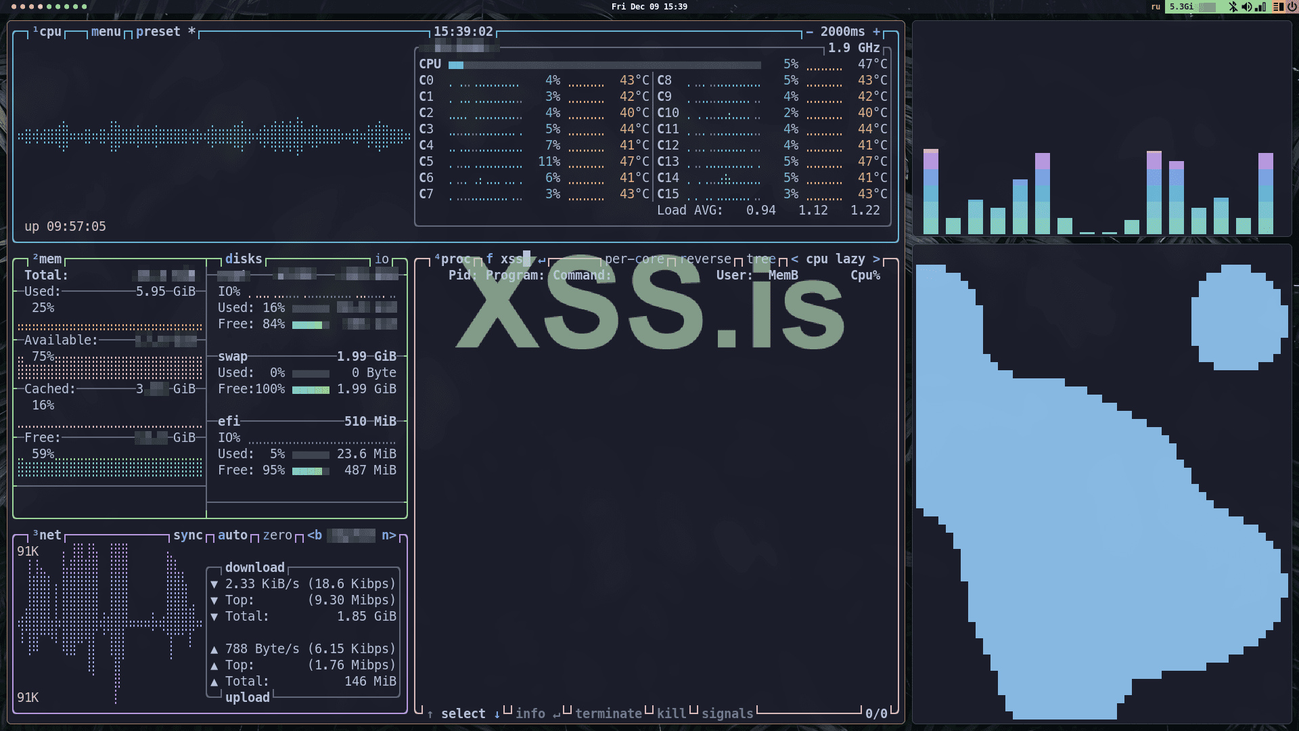Toggle the per-core option in the proc panel
The width and height of the screenshot is (1299, 731).
coord(634,259)
